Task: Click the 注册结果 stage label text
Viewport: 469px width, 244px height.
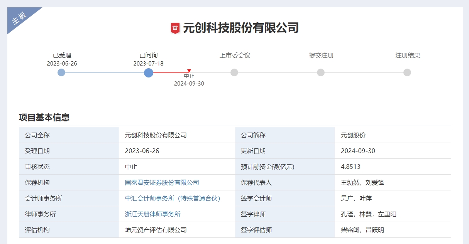Action: pos(408,56)
